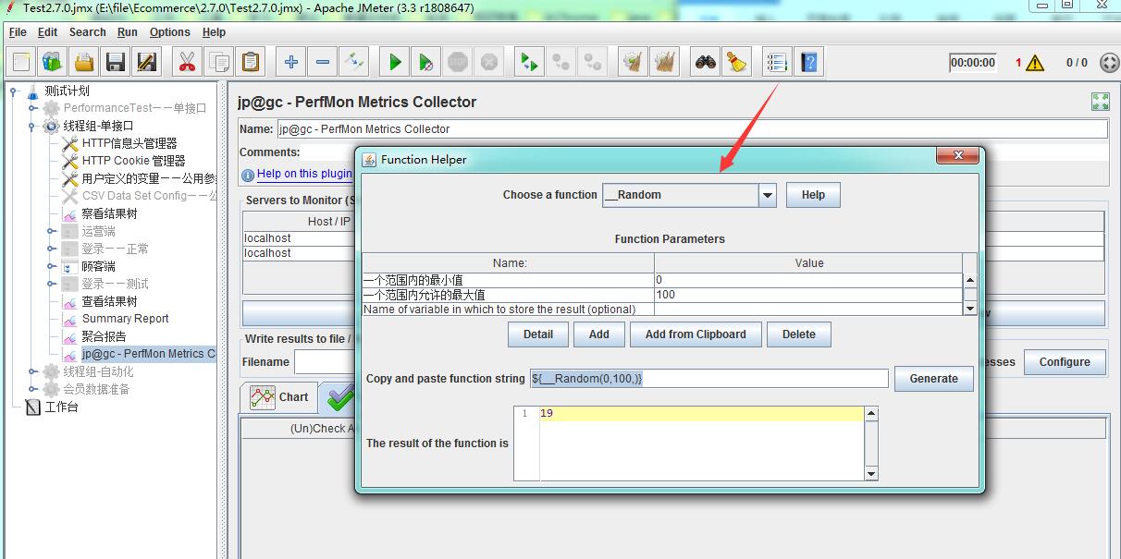1121x559 pixels.
Task: Click the Help button in Function Helper
Action: pos(813,195)
